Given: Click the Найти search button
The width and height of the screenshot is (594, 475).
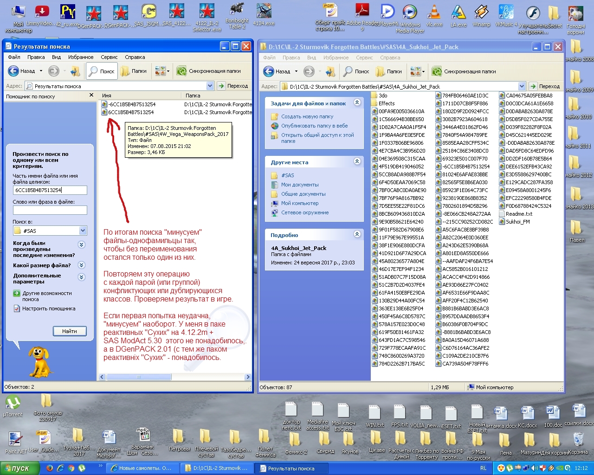Looking at the screenshot, I should pos(69,331).
